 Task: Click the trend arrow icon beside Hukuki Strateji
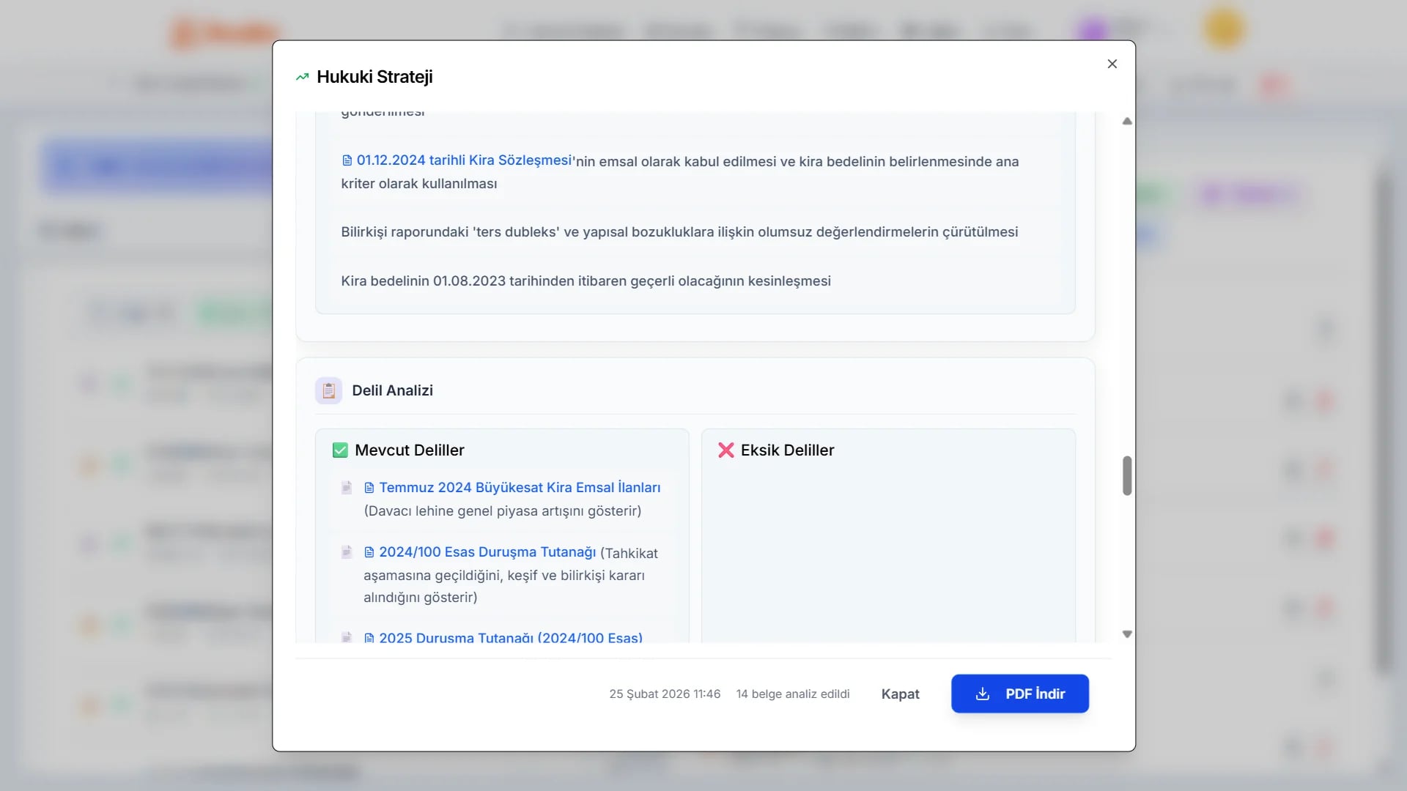[x=302, y=77]
